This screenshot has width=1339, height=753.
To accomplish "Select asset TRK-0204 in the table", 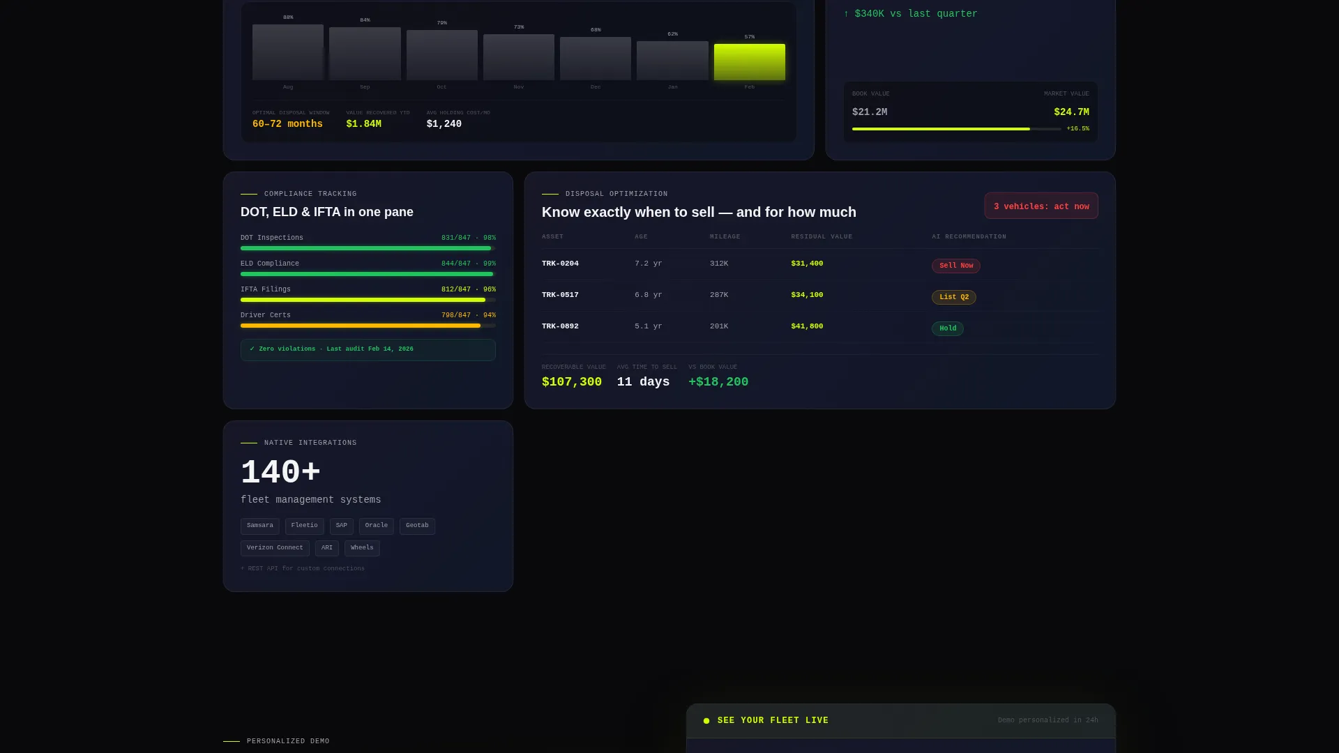I will tap(560, 264).
